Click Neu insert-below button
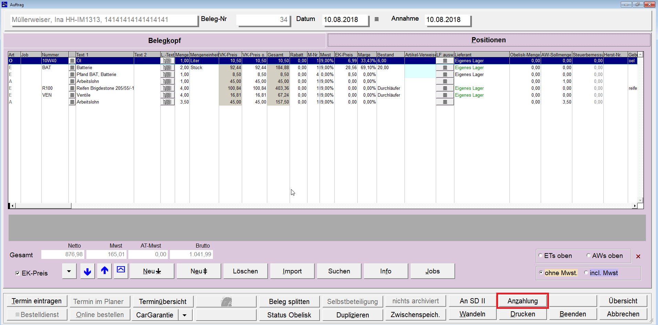 click(x=152, y=271)
